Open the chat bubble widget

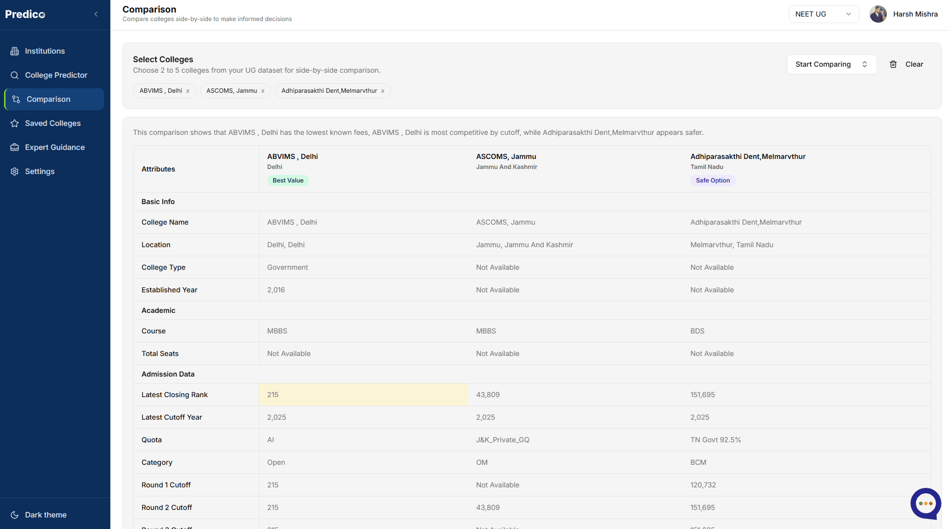[x=925, y=503]
